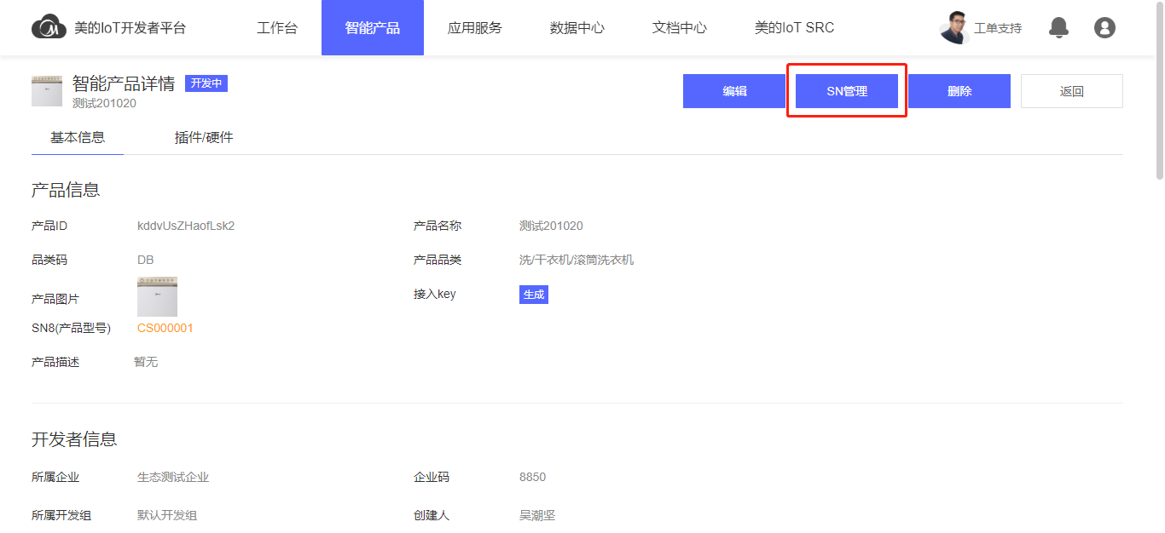
Task: Click the 产品品类 label
Action: pos(438,260)
